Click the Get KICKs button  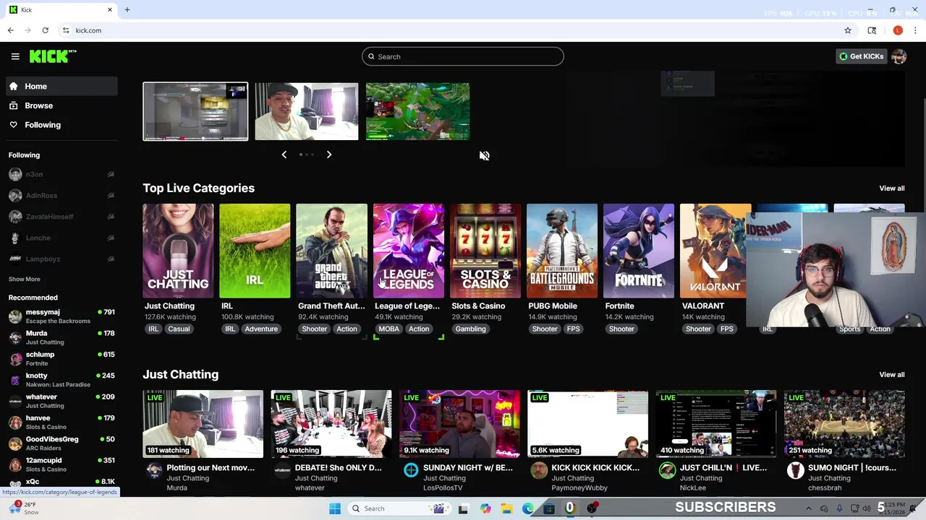pos(862,56)
